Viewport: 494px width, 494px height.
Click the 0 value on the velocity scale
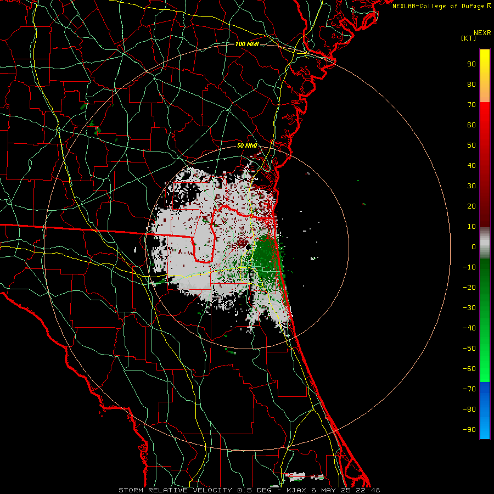pos(474,246)
